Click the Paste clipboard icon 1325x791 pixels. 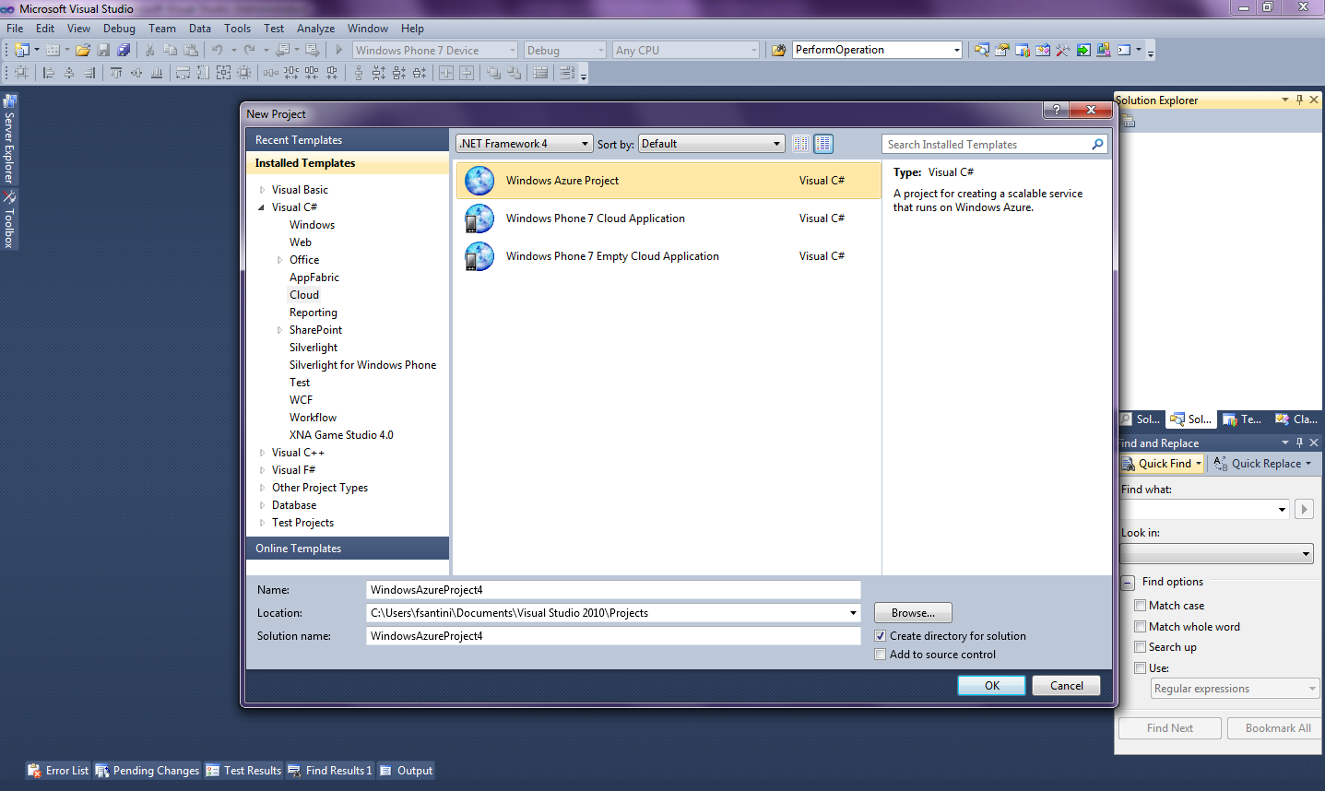pyautogui.click(x=191, y=50)
